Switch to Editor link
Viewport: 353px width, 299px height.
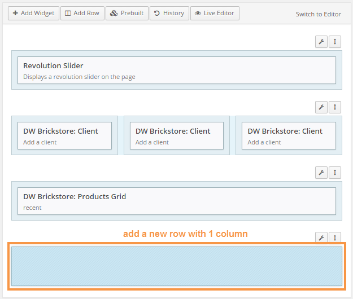point(318,14)
